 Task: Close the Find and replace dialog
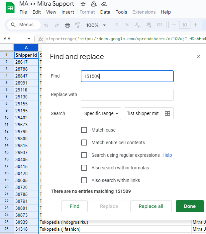tap(199, 56)
